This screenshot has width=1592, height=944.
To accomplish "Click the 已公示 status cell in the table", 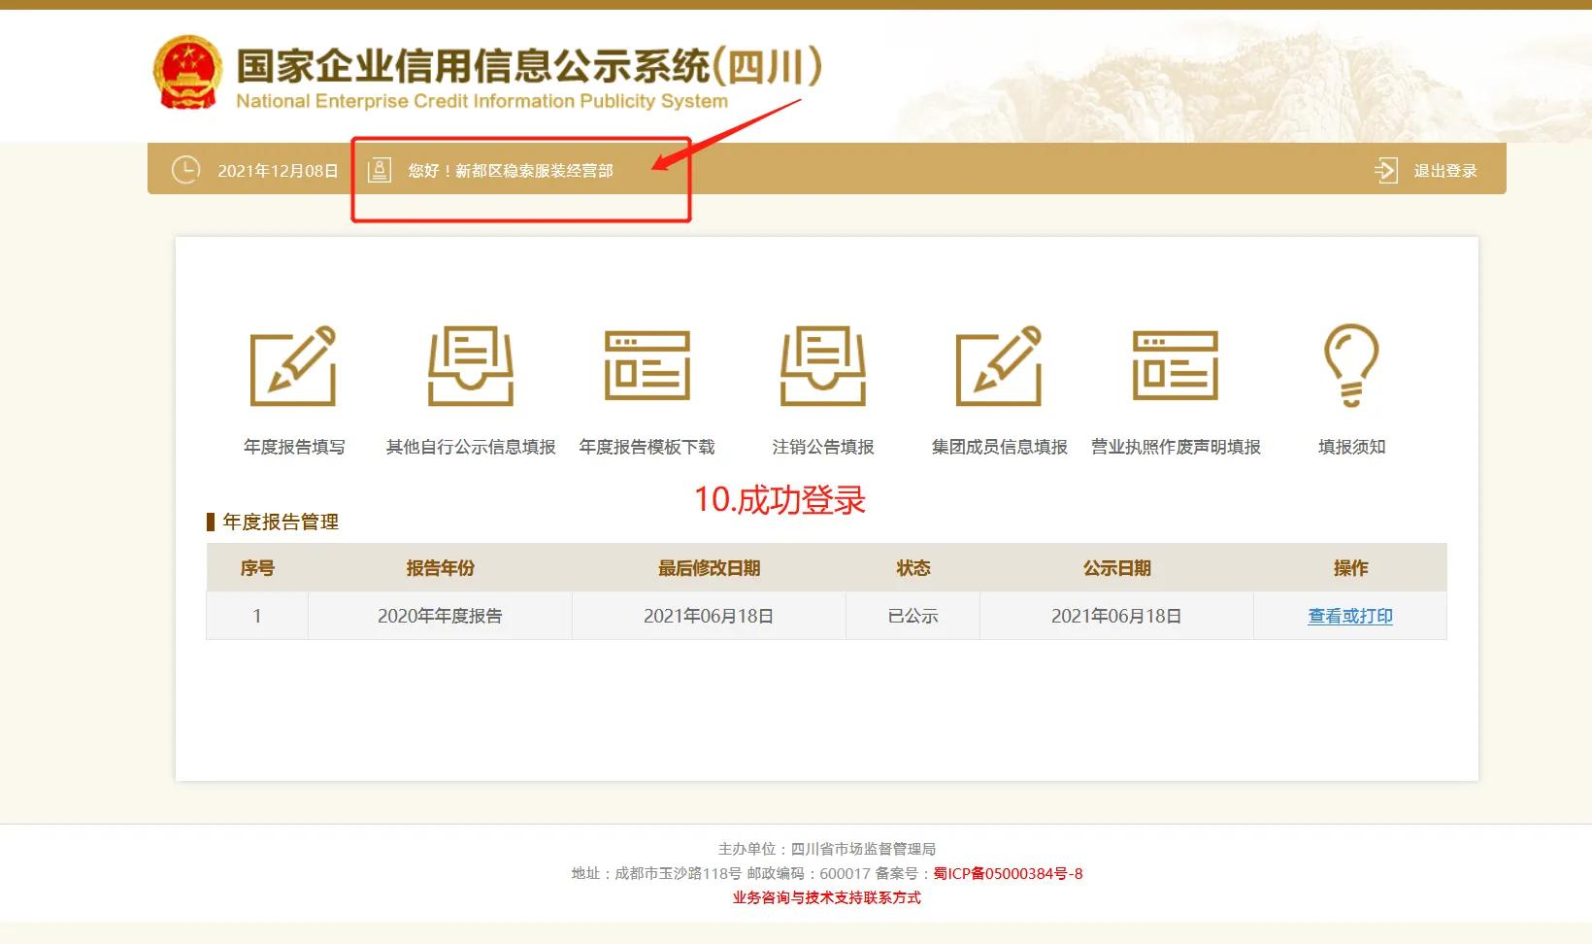I will (912, 615).
